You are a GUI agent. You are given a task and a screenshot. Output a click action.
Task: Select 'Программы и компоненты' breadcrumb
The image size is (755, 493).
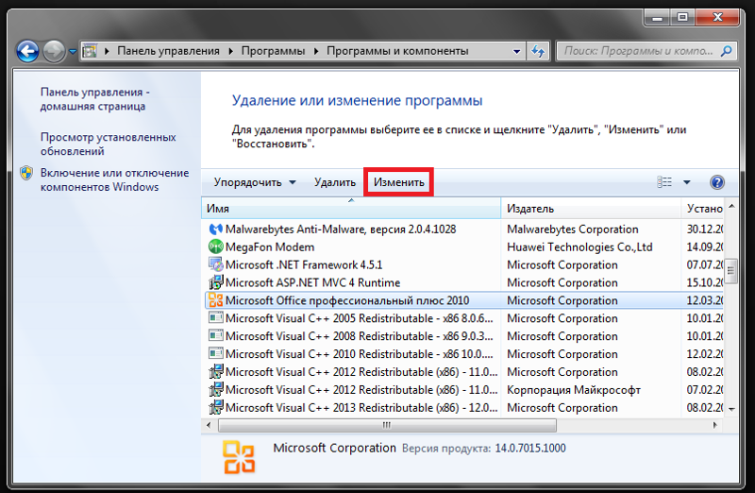tap(397, 51)
